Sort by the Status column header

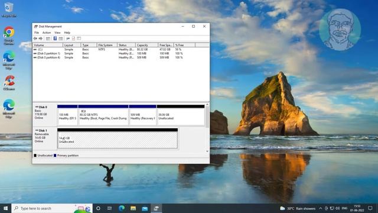click(x=126, y=45)
